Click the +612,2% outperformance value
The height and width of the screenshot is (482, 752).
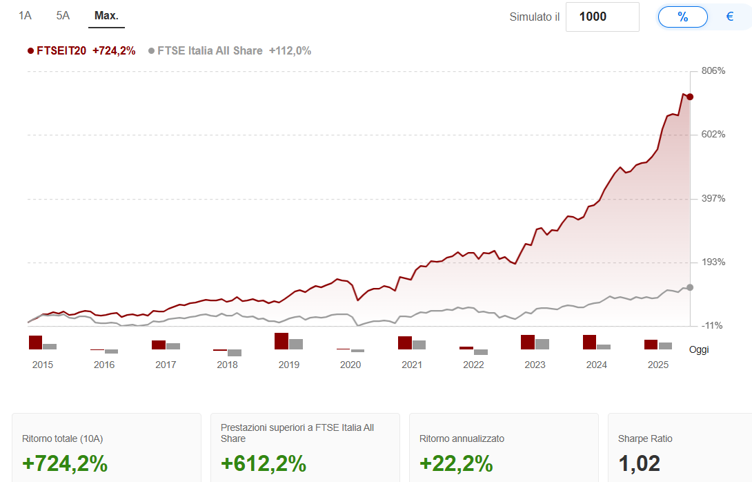click(x=264, y=464)
